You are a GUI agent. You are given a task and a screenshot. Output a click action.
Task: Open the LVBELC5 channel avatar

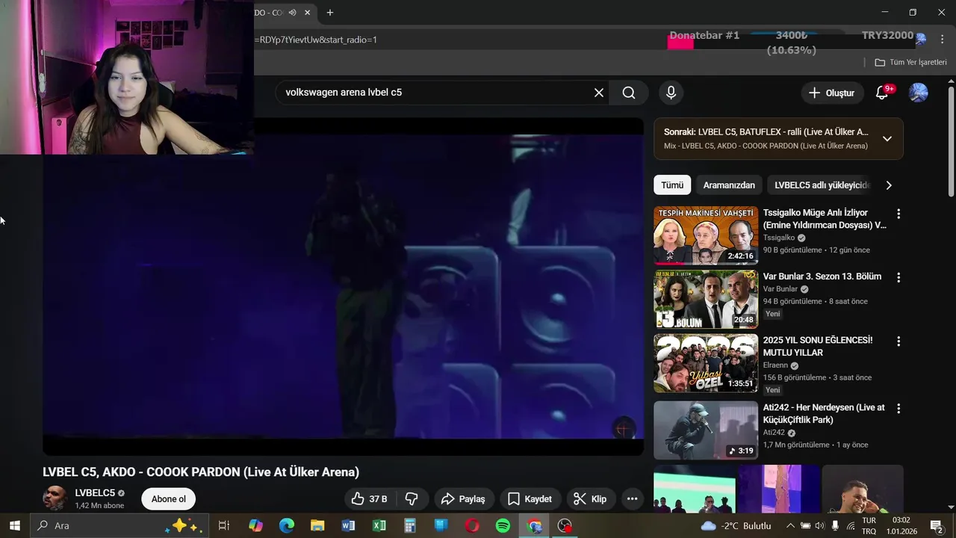click(x=55, y=498)
